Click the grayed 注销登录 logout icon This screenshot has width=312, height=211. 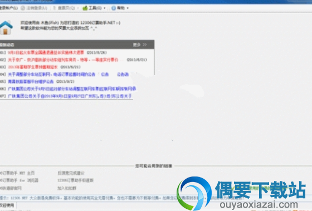[23, 8]
